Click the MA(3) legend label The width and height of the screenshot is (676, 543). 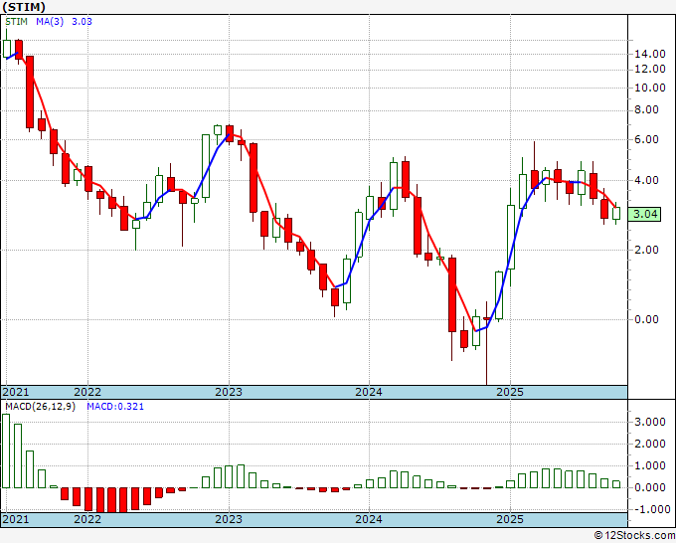pos(50,22)
